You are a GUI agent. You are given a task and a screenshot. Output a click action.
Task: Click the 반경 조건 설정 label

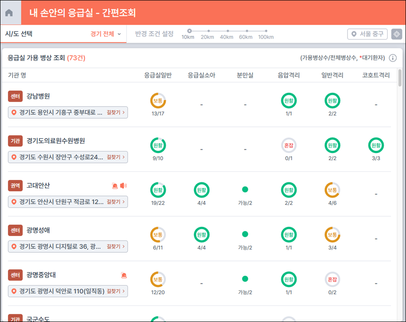[x=154, y=34]
